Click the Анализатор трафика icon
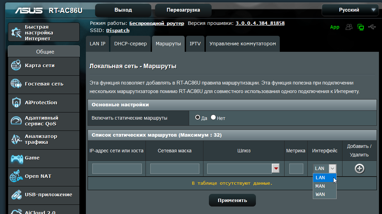This screenshot has width=382, height=214. 16,139
